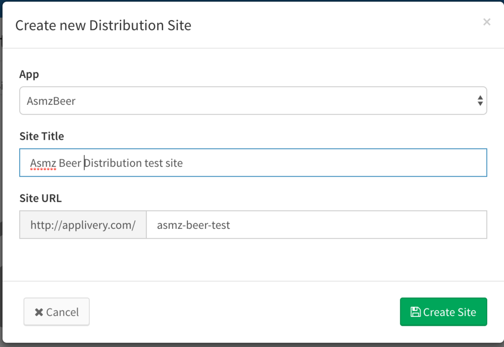Click the App field label
504x347 pixels.
click(x=29, y=74)
